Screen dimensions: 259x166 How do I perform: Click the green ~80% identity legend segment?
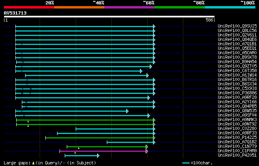[x=180, y=7]
